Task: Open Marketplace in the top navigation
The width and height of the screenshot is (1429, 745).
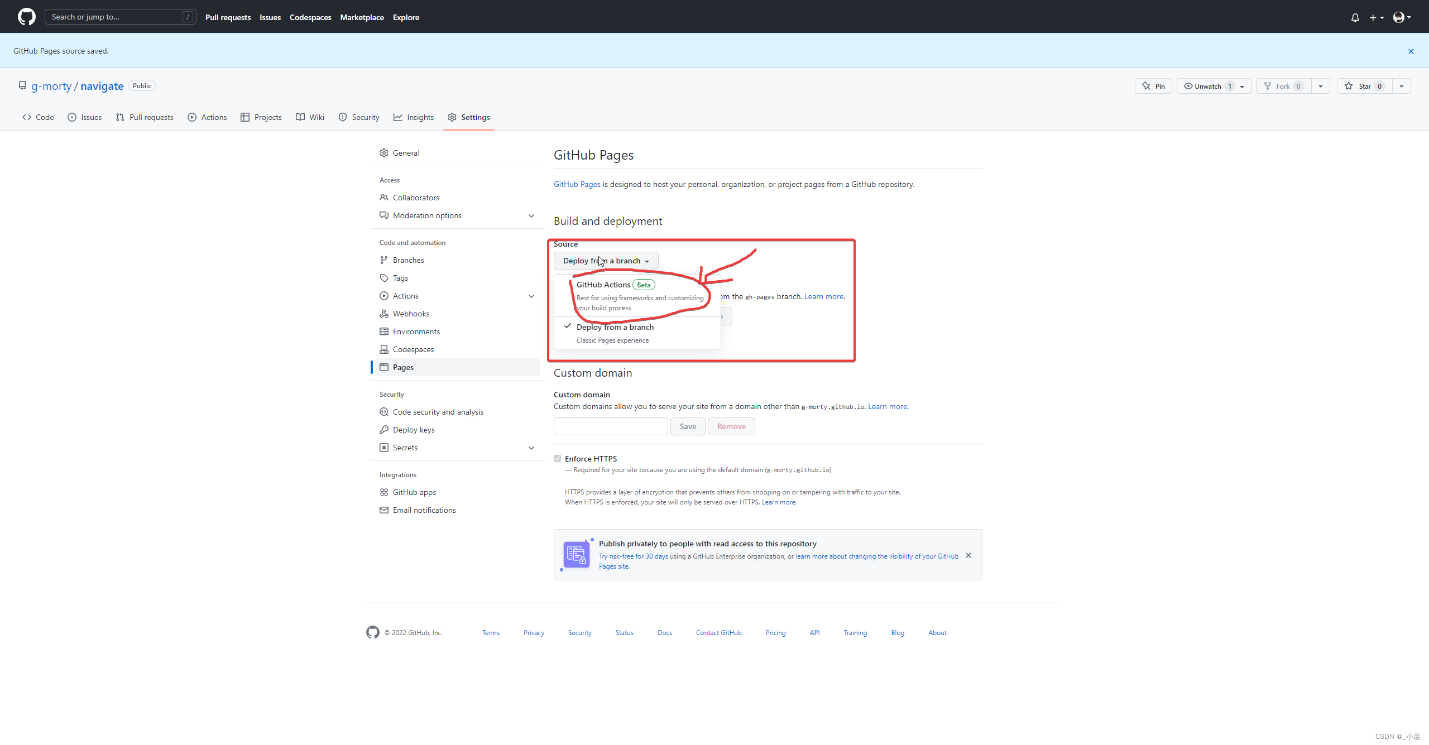Action: coord(362,17)
